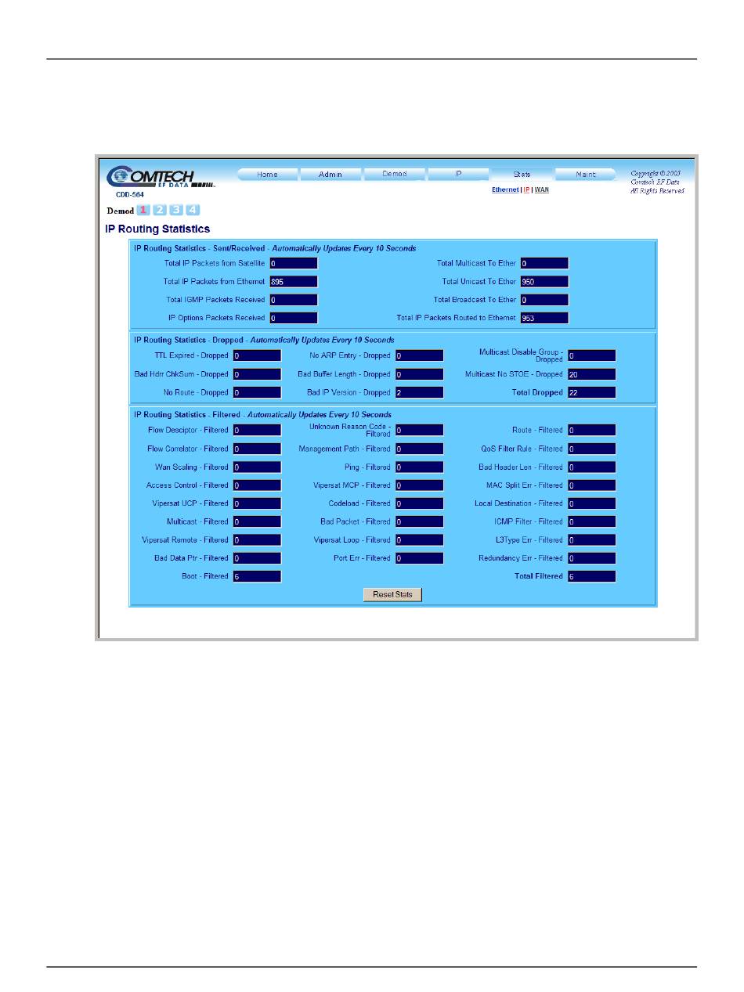
Task: Open the IP stats sub-link
Action: (x=527, y=190)
